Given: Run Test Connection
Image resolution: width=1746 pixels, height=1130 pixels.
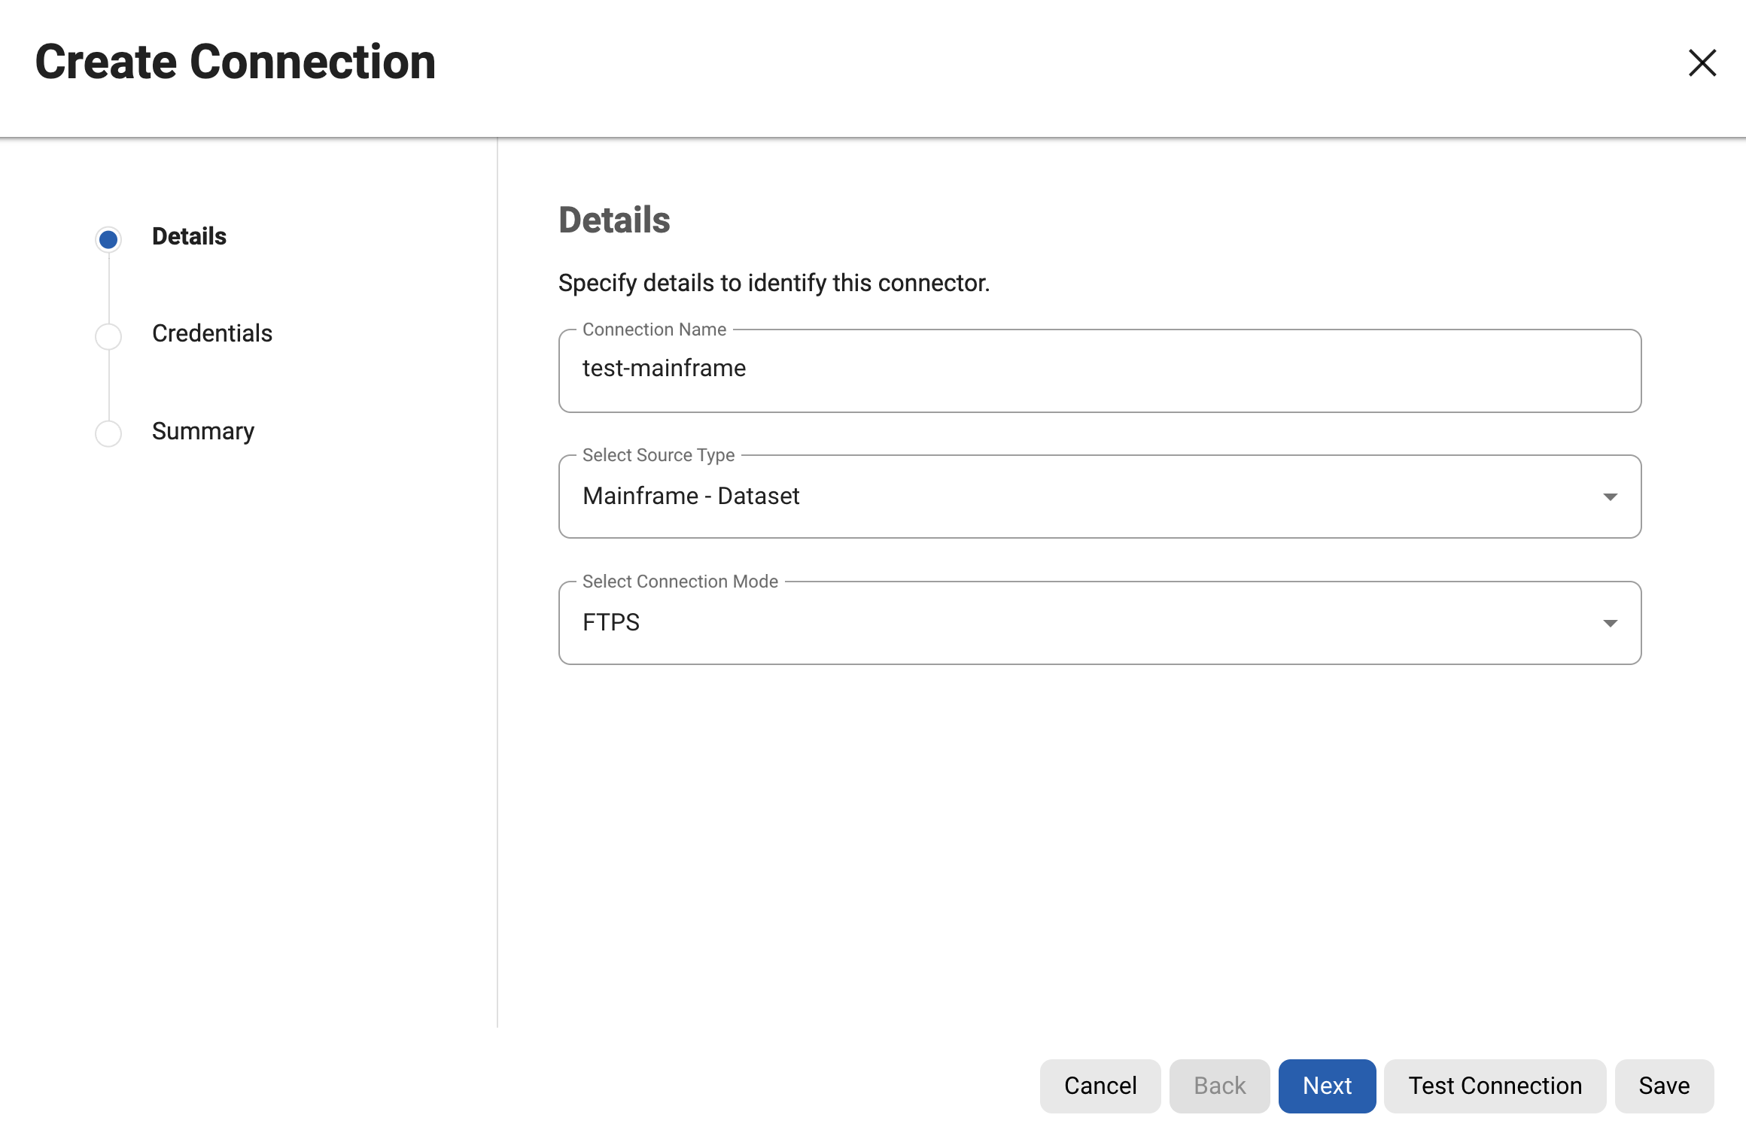Looking at the screenshot, I should [x=1495, y=1086].
